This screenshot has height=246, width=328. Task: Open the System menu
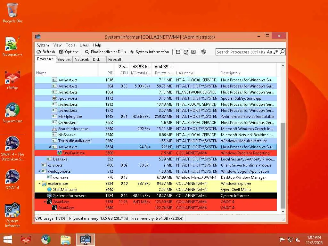click(x=43, y=45)
